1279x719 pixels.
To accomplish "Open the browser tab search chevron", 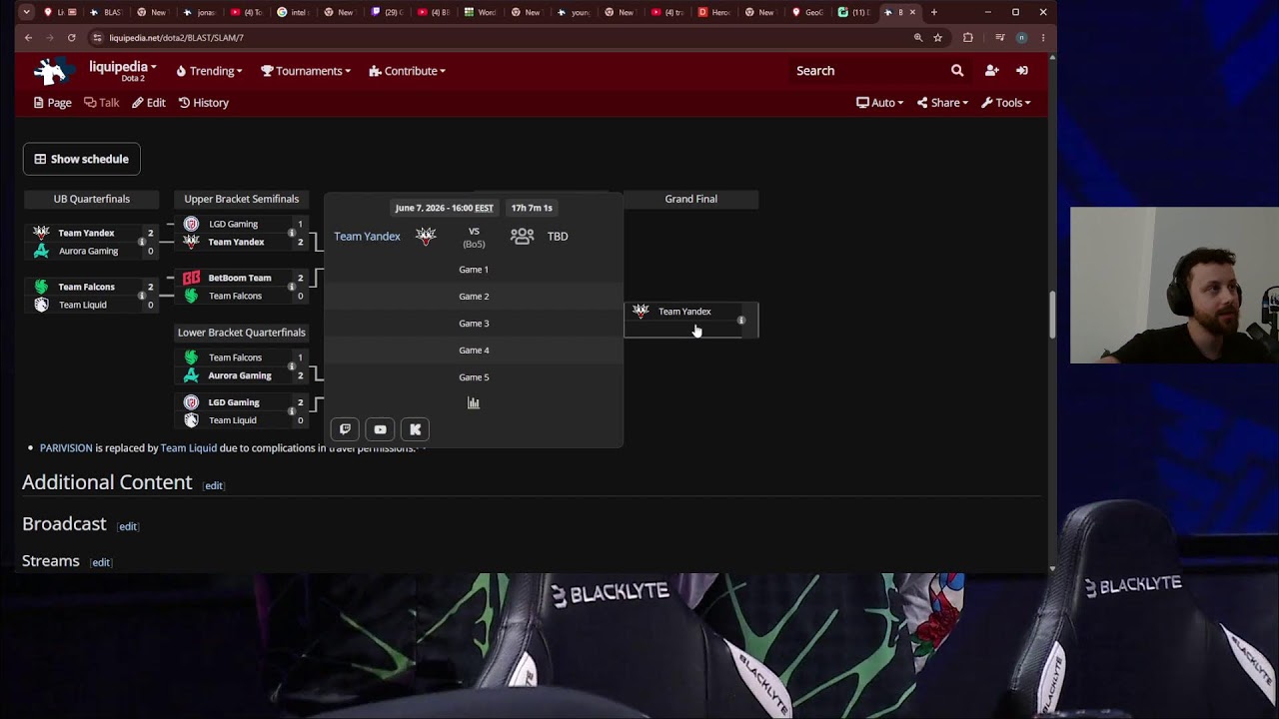I will (x=26, y=12).
